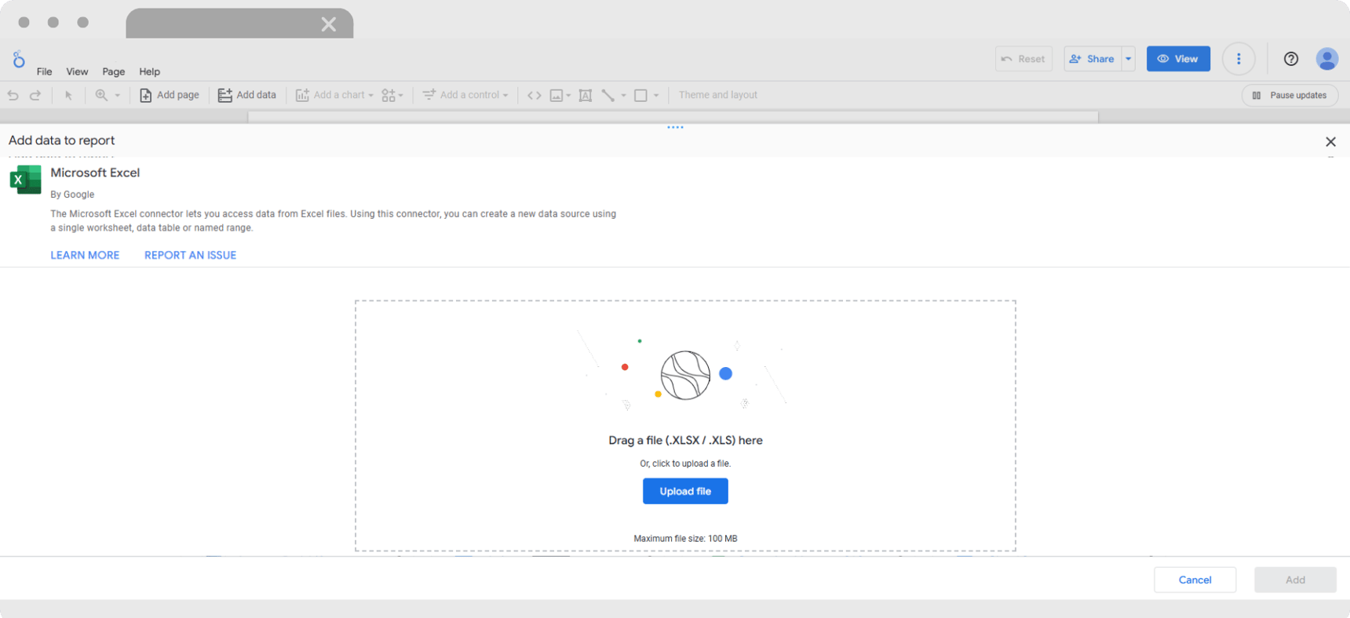Viewport: 1350px width, 618px height.
Task: Expand the image dropdown arrow
Action: 568,96
